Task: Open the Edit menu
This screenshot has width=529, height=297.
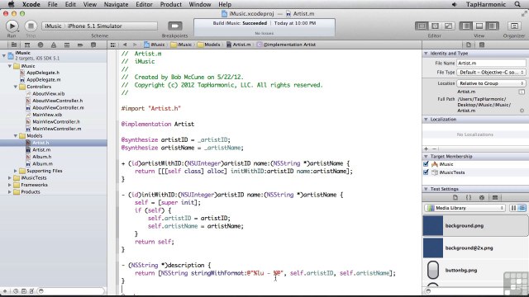Action: point(70,4)
